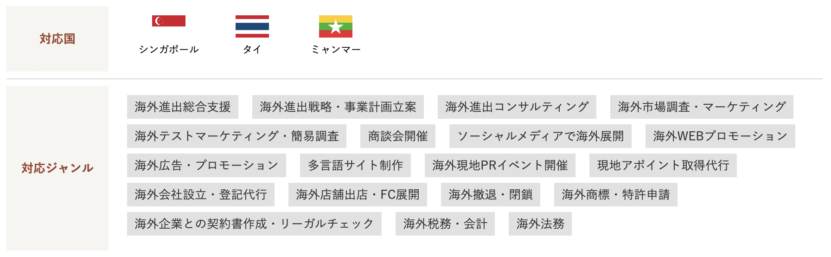The image size is (831, 257).
Task: Click the Myanmar flag icon
Action: [x=336, y=26]
